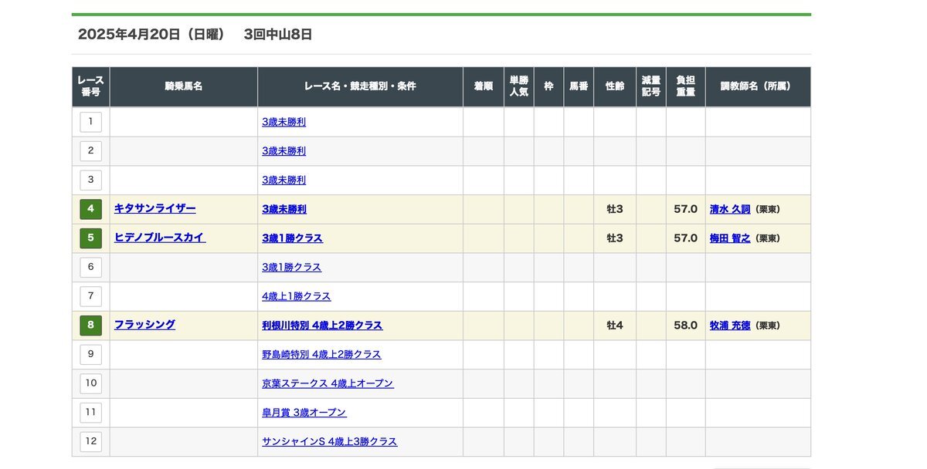
Task: Click race number 3 box
Action: [x=90, y=180]
